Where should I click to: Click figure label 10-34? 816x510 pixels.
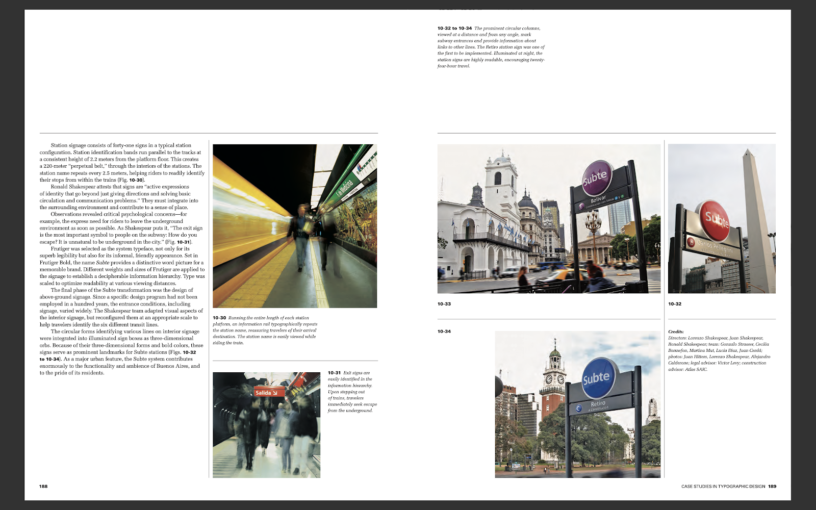[x=444, y=331]
